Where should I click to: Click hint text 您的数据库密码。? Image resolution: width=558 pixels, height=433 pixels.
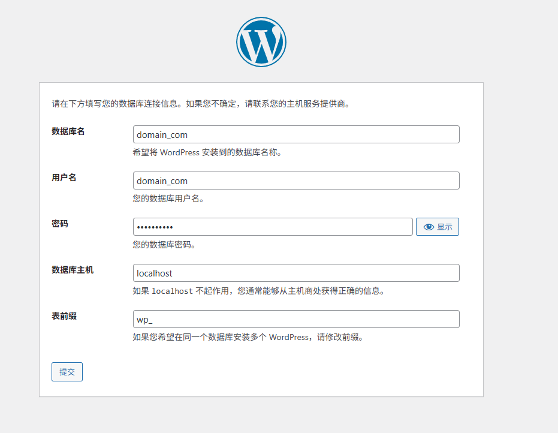pyautogui.click(x=165, y=245)
